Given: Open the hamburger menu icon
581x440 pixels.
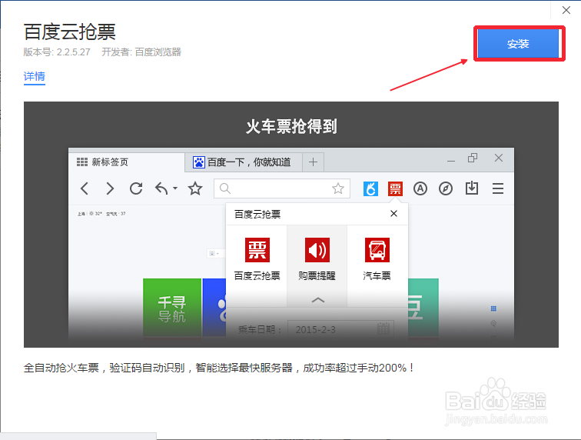Looking at the screenshot, I should [498, 188].
